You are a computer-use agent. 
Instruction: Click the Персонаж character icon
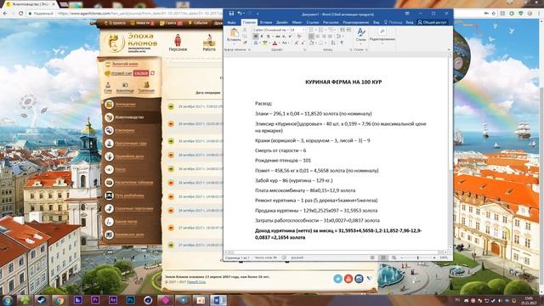coord(178,42)
